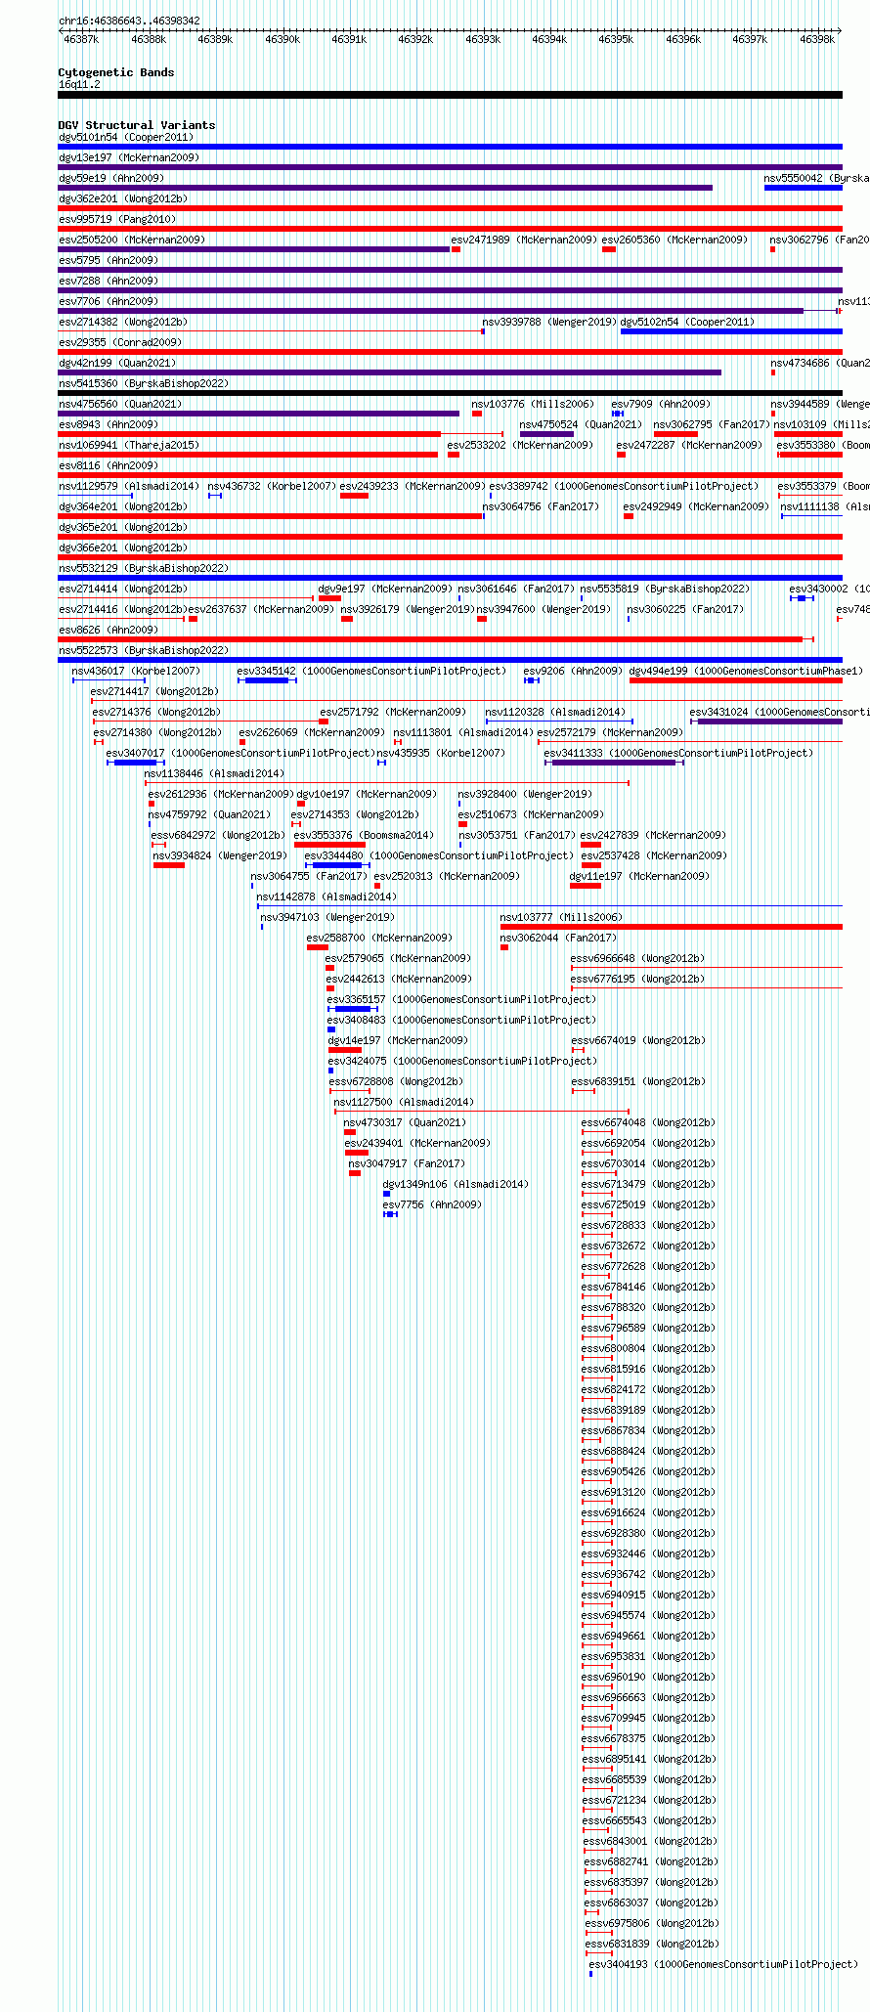Select nsv103776 (Mills2006) variant
This screenshot has width=870, height=2012.
(x=477, y=414)
